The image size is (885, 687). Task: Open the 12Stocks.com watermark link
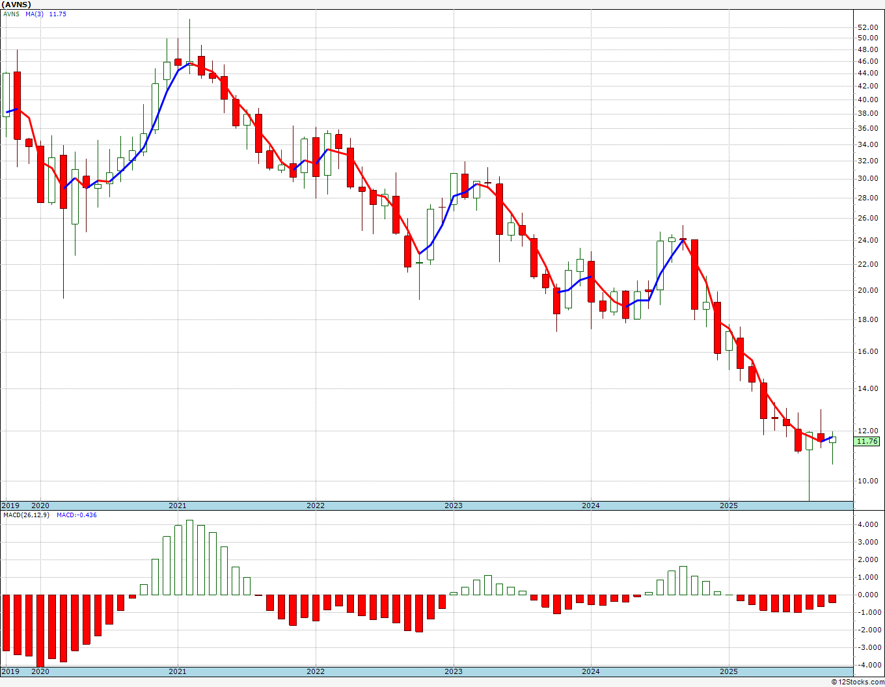858,682
